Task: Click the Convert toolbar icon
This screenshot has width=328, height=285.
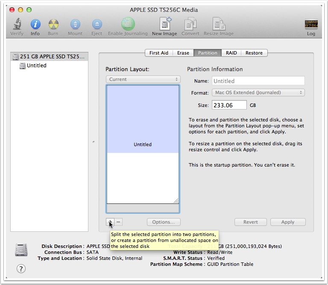Action: [190, 24]
